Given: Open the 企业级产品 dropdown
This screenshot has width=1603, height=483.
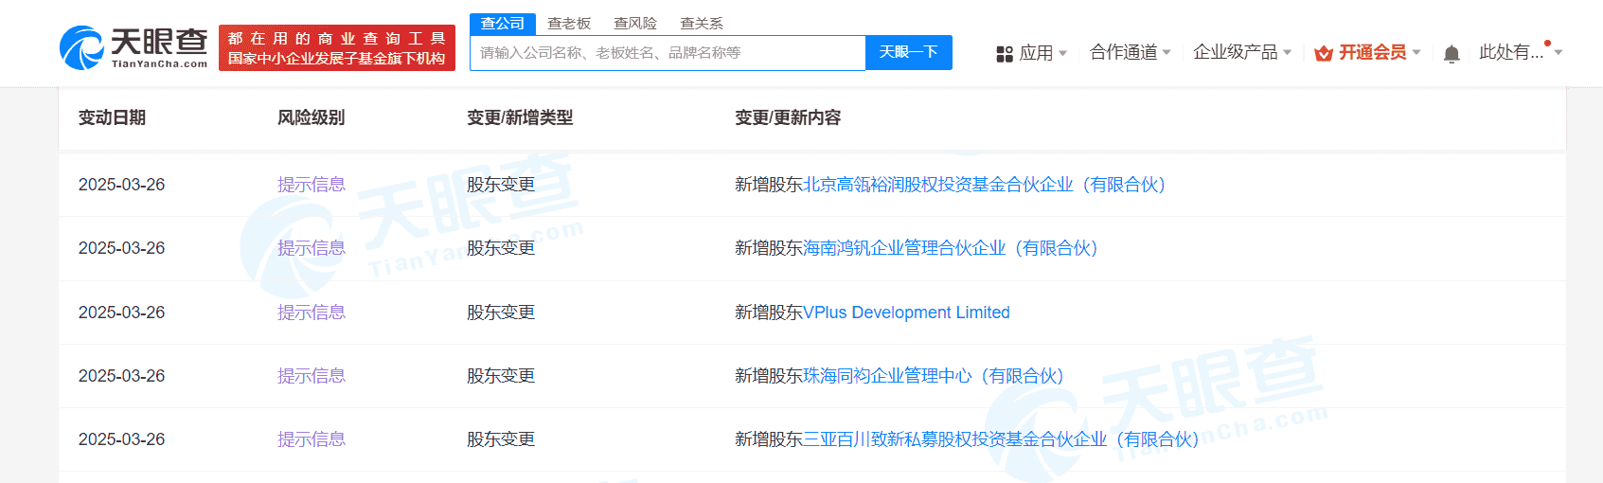Looking at the screenshot, I should click(x=1241, y=52).
